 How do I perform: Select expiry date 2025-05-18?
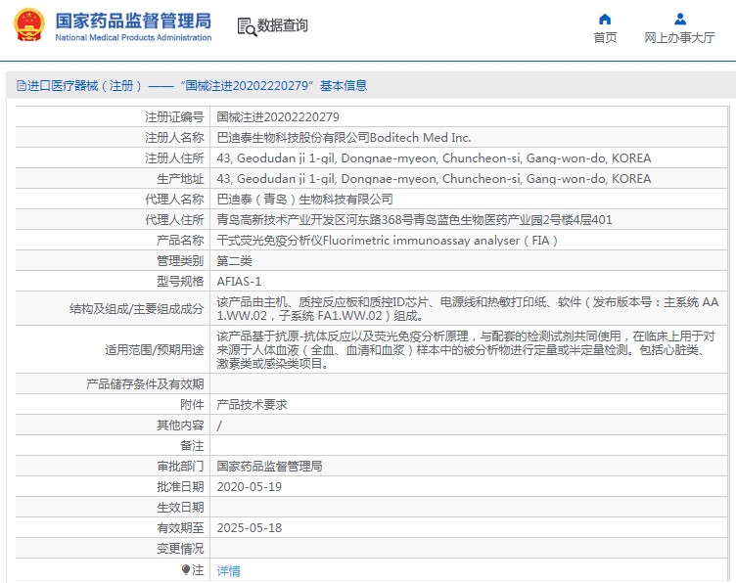pyautogui.click(x=250, y=528)
